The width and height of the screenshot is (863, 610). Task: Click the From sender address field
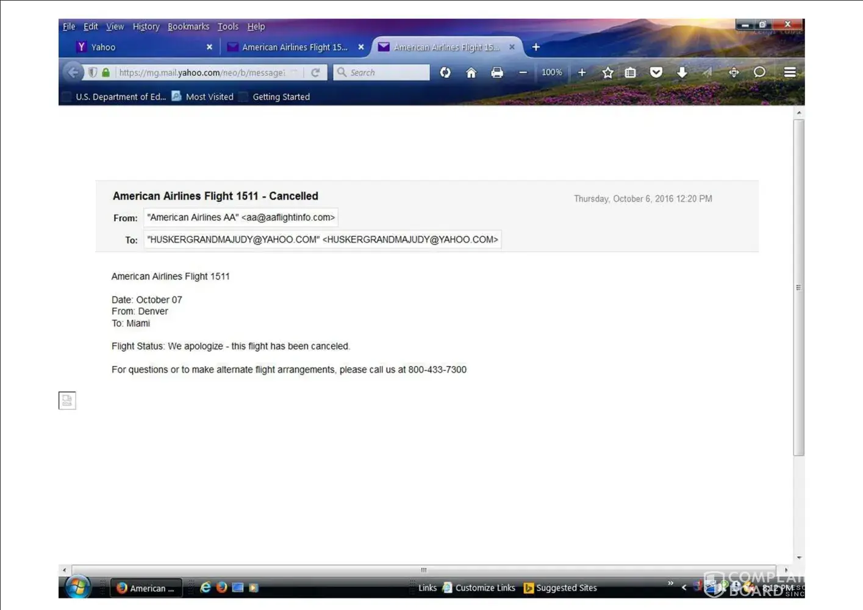pos(241,218)
